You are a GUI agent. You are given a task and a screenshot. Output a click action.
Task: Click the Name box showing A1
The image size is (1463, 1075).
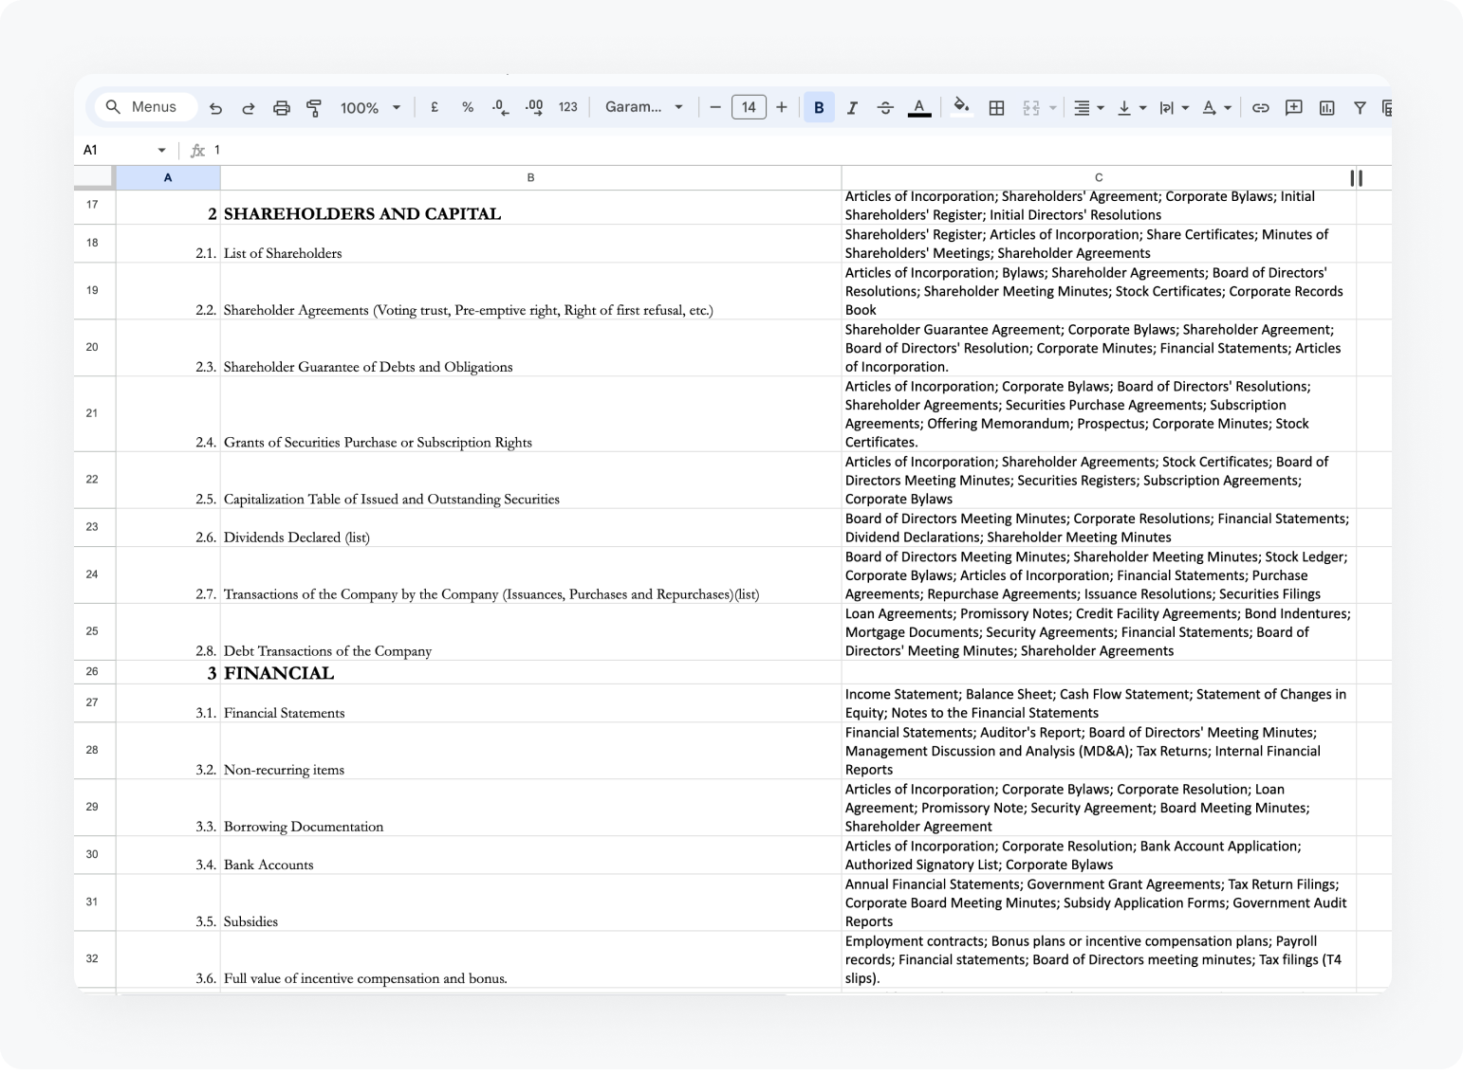(114, 150)
